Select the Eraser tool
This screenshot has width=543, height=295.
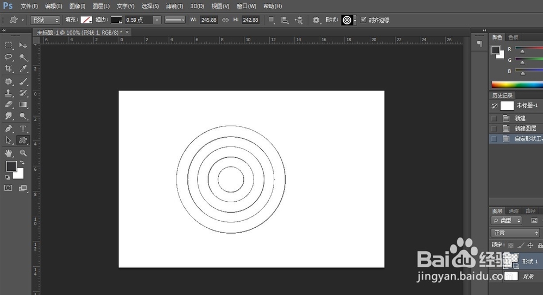coord(9,105)
